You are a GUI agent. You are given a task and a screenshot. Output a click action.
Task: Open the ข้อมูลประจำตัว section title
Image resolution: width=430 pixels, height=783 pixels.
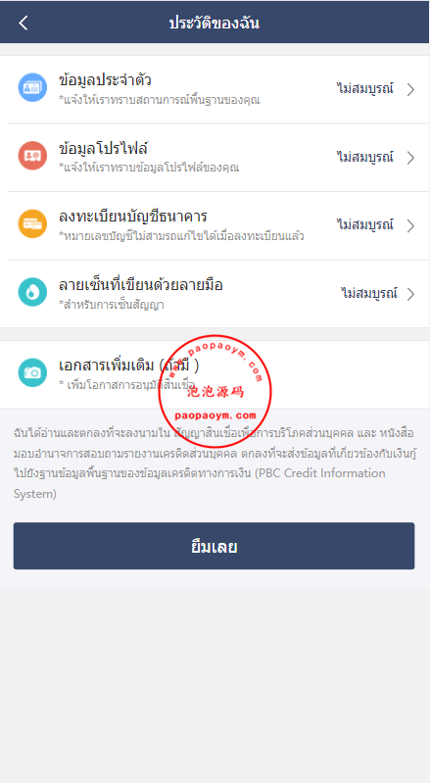tap(105, 80)
